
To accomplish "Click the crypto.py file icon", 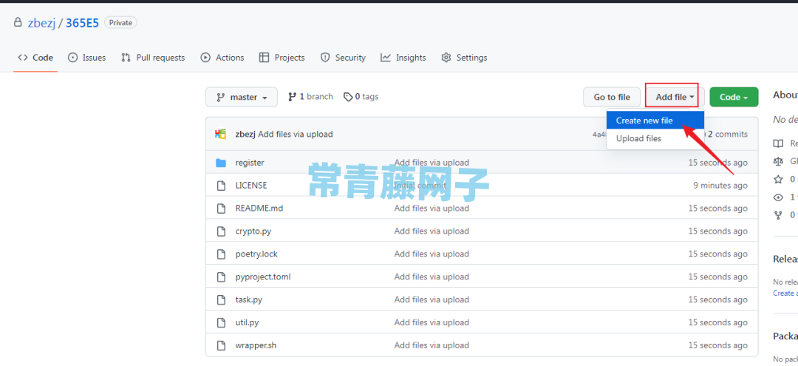I will click(x=221, y=231).
